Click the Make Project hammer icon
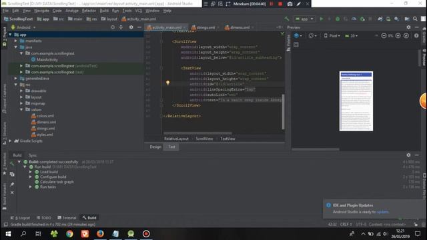 pos(286,19)
